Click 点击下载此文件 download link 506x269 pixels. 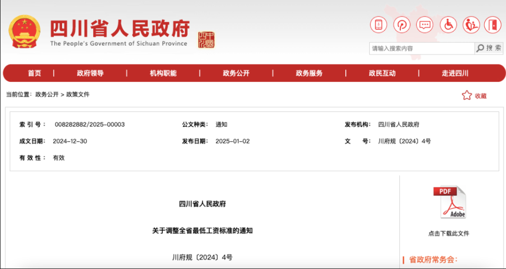click(x=448, y=233)
